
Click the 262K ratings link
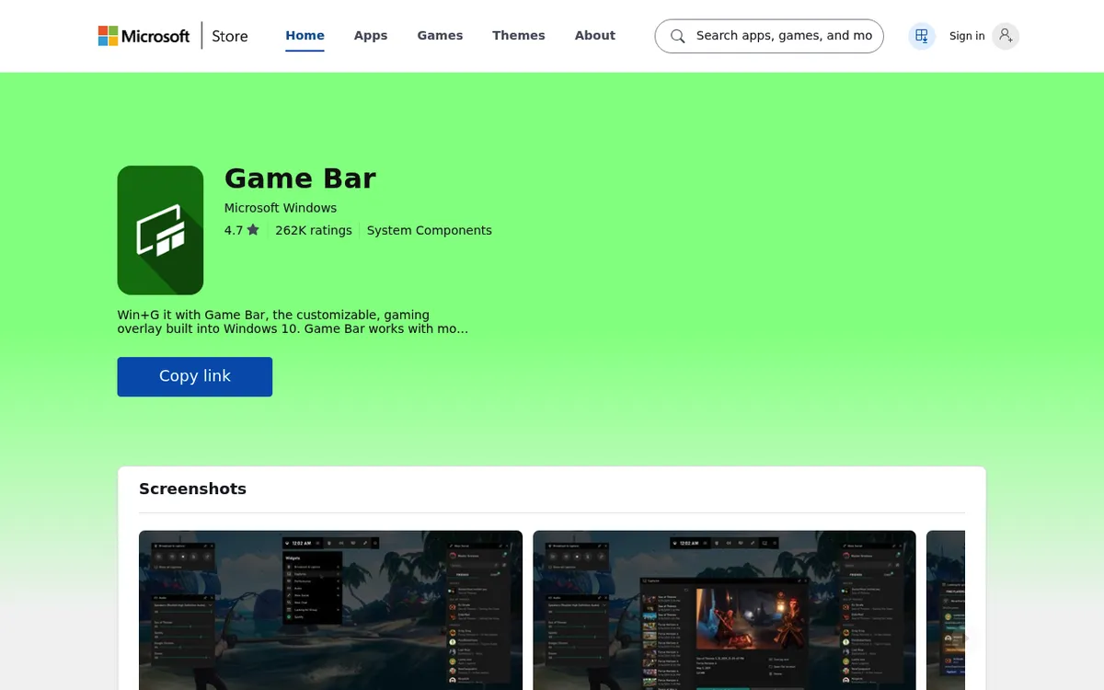point(314,230)
